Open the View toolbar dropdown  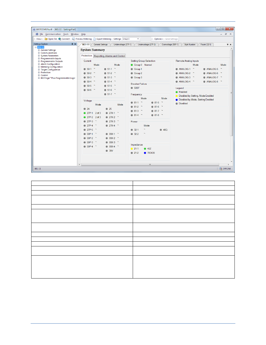[39, 39]
